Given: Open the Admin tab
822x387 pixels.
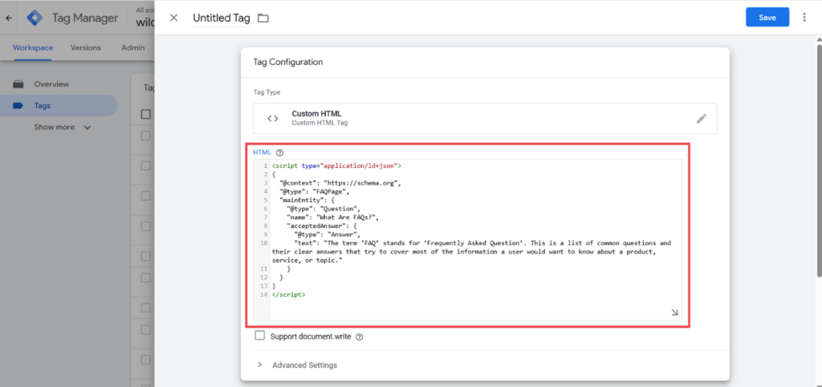Looking at the screenshot, I should [x=132, y=47].
